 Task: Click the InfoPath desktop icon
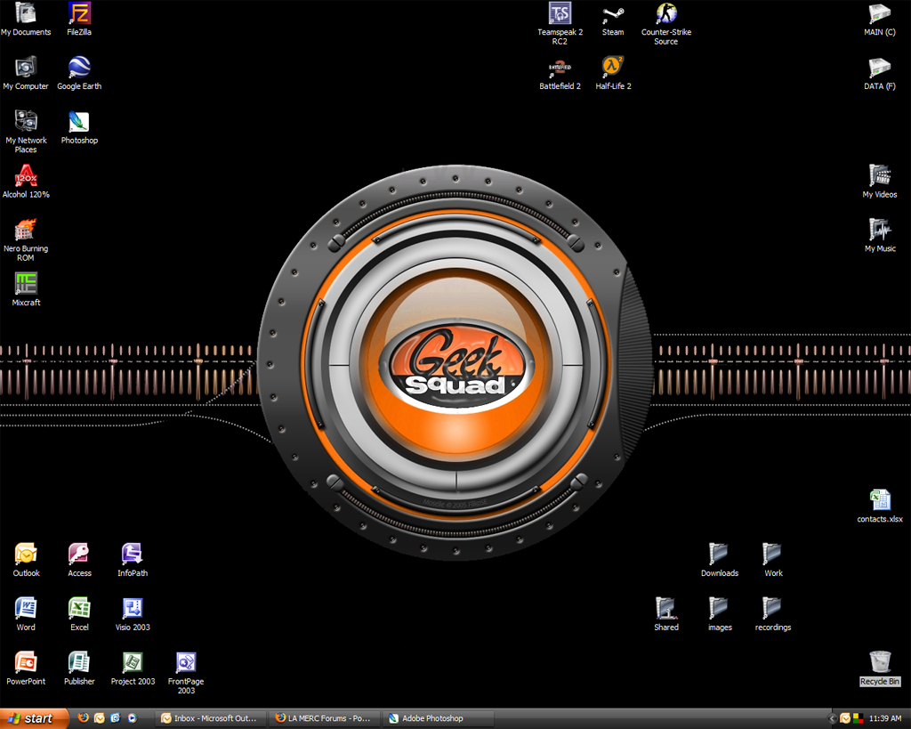click(x=133, y=560)
